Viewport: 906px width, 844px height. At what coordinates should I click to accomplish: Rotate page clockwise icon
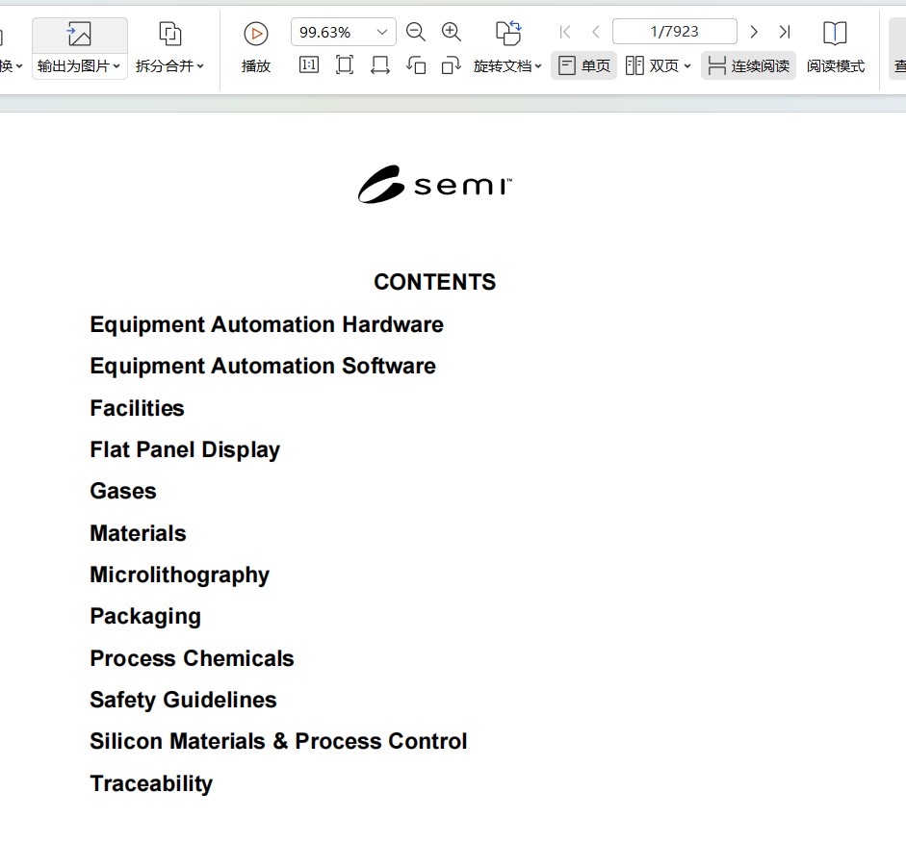click(452, 64)
